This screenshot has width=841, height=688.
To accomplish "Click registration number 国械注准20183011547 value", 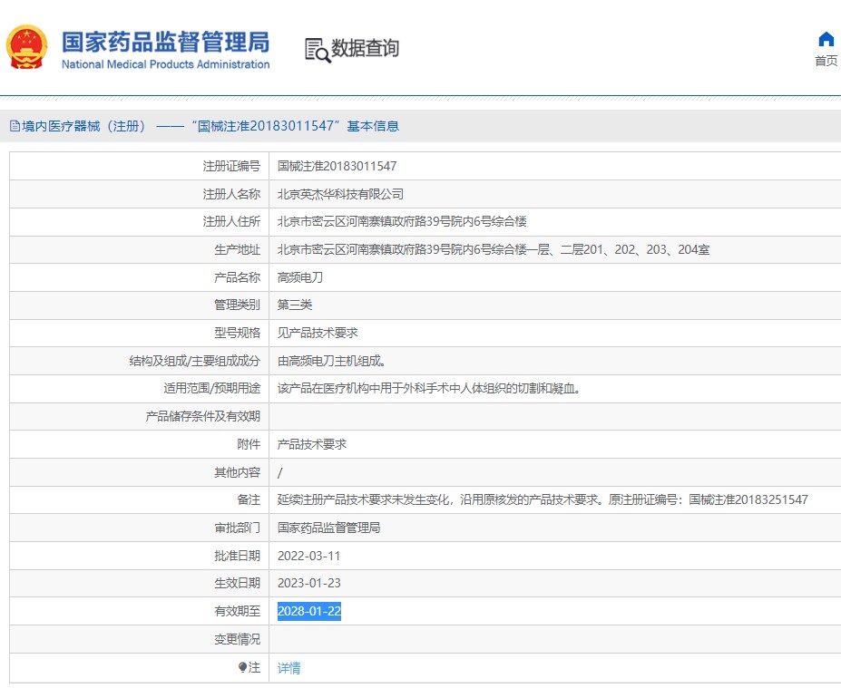I will tap(337, 166).
